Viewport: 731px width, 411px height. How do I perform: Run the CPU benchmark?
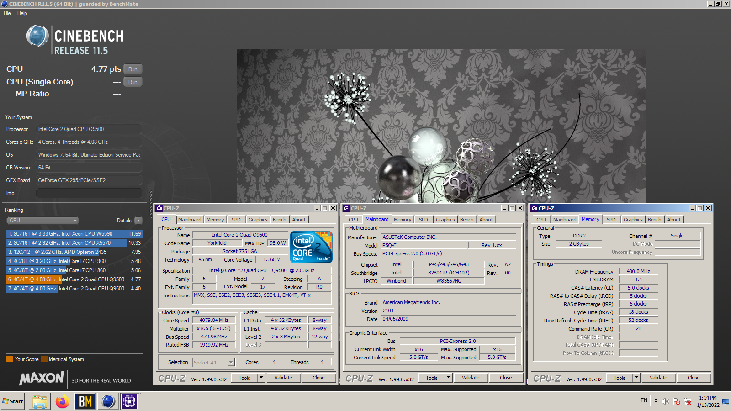tap(133, 69)
